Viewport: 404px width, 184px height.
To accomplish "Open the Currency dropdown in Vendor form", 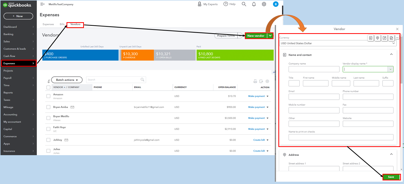I will point(338,43).
